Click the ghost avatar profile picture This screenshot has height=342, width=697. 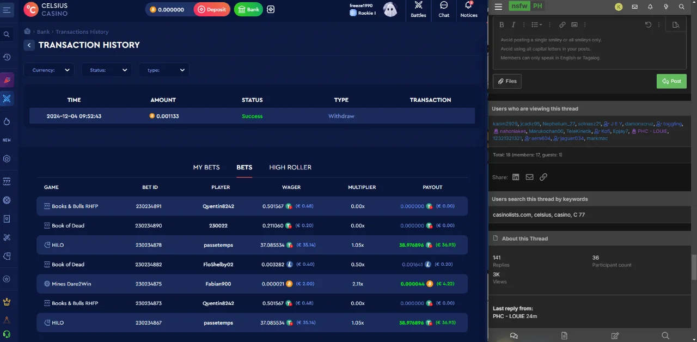[x=390, y=9]
